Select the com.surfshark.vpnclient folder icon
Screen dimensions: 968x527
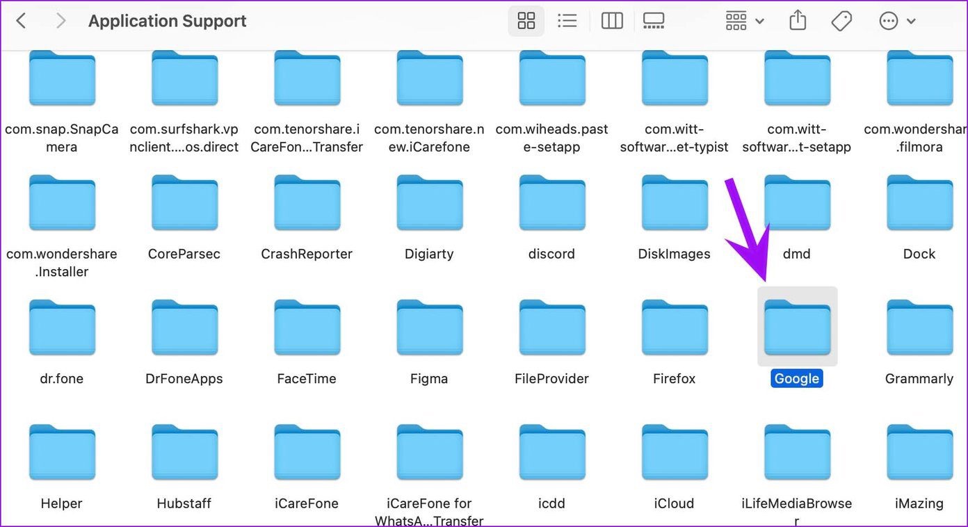click(184, 78)
